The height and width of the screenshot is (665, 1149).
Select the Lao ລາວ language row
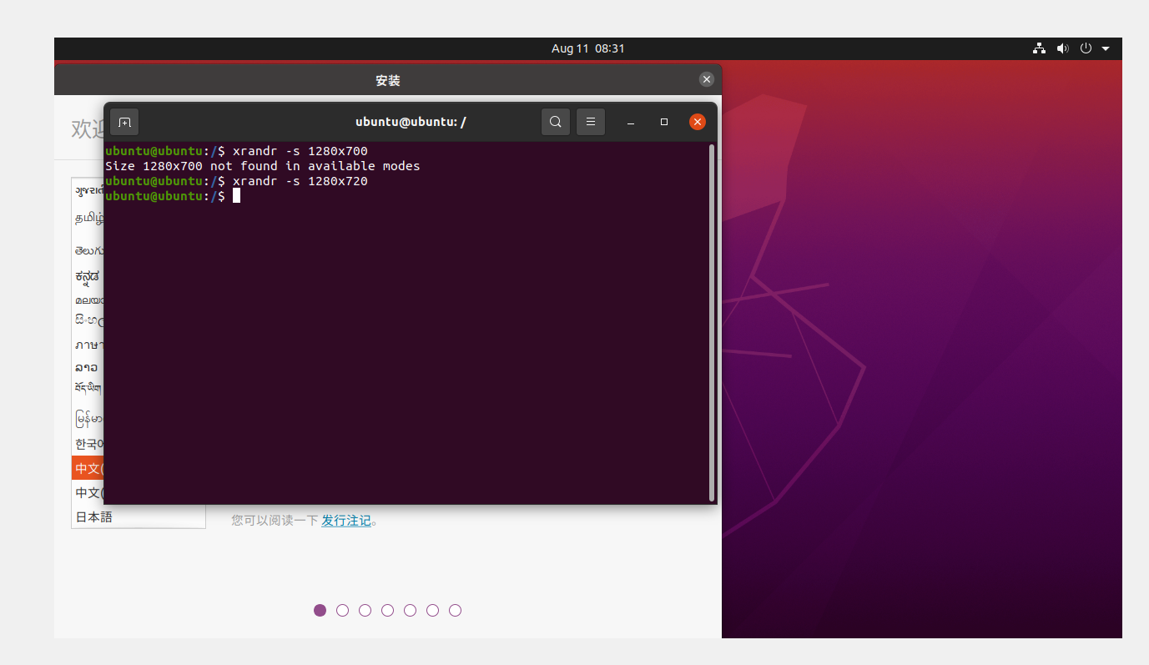pos(87,367)
